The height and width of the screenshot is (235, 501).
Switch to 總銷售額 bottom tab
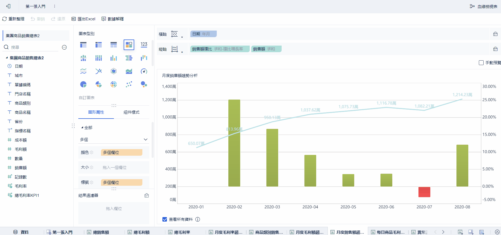coord(98,232)
